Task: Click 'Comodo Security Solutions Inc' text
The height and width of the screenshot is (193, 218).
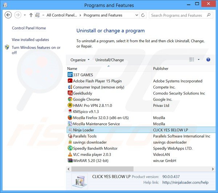Action: (x=179, y=93)
